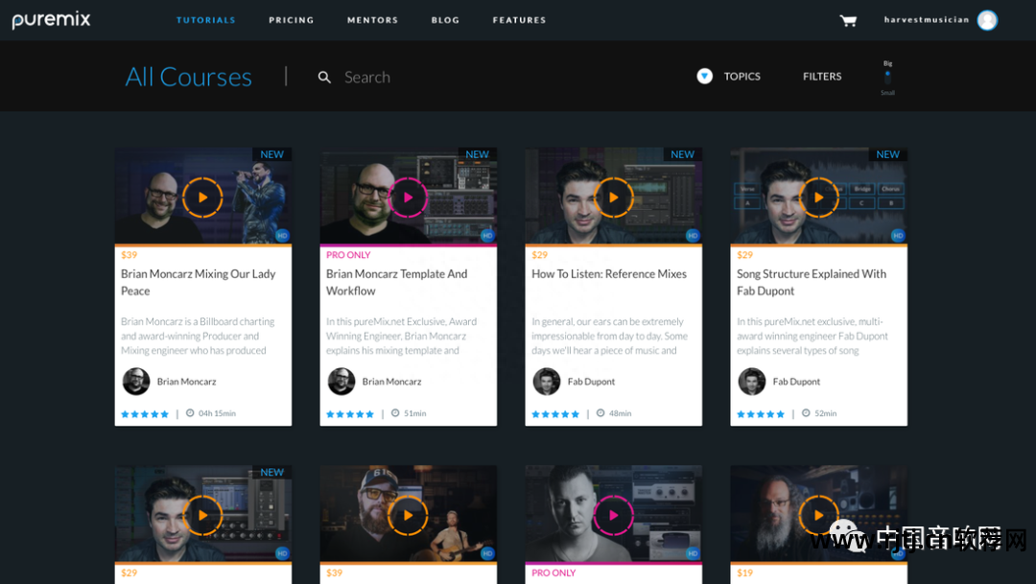
Task: Click the search magnifier icon
Action: [x=324, y=78]
